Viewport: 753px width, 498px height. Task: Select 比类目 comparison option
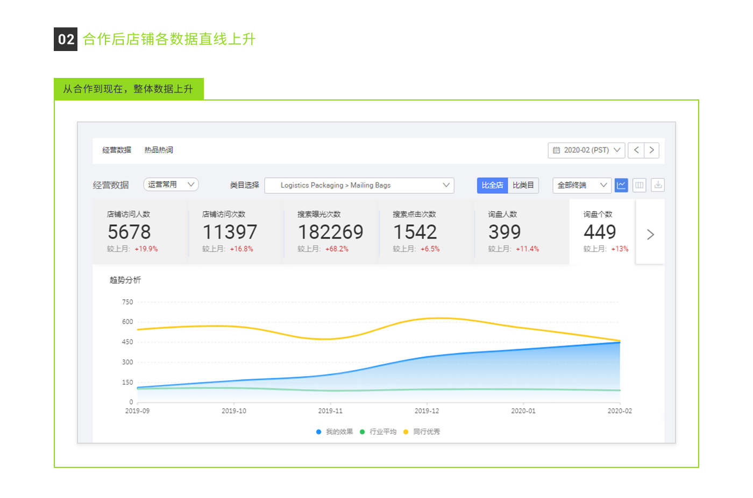(x=523, y=185)
